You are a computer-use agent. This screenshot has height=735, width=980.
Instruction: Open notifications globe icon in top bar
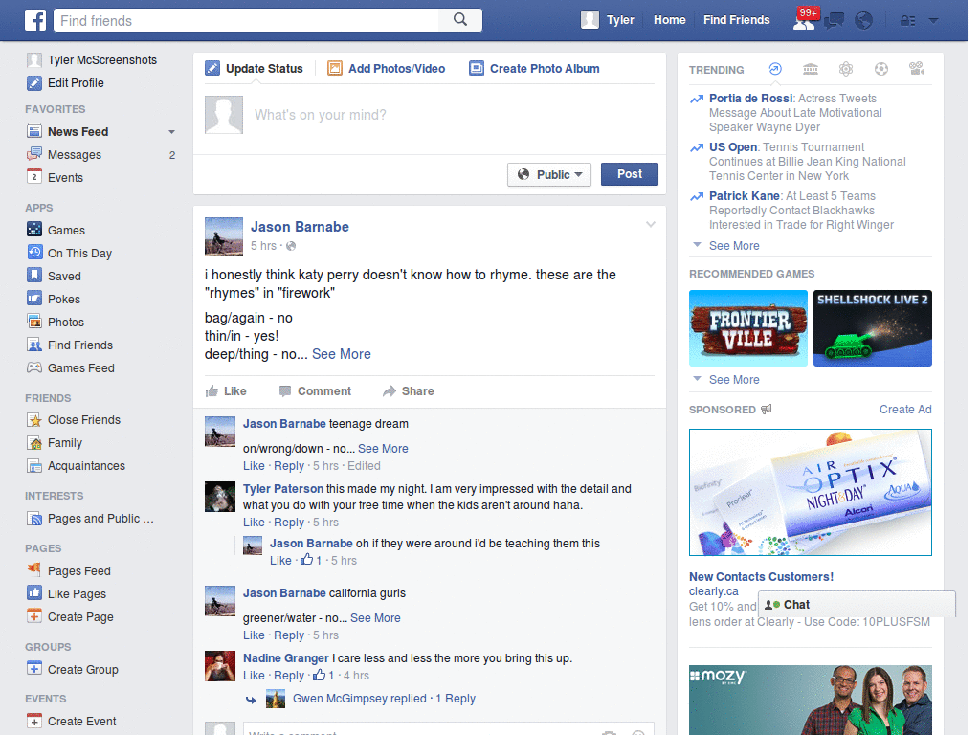[863, 21]
